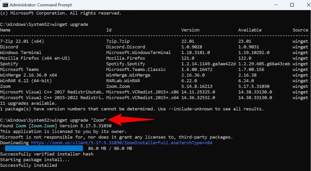Screen dimensions: 311x171
Task: Click the Microsoft Corporation copyright line
Action: coord(61,13)
